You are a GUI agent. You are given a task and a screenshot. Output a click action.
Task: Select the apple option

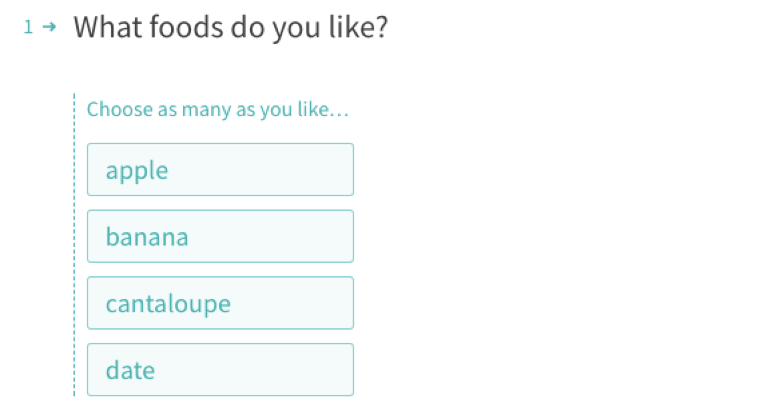tap(220, 169)
